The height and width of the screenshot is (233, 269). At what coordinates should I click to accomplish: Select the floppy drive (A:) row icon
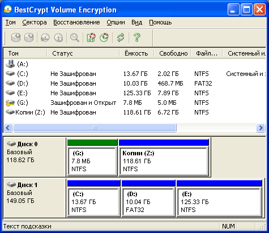coord(10,64)
